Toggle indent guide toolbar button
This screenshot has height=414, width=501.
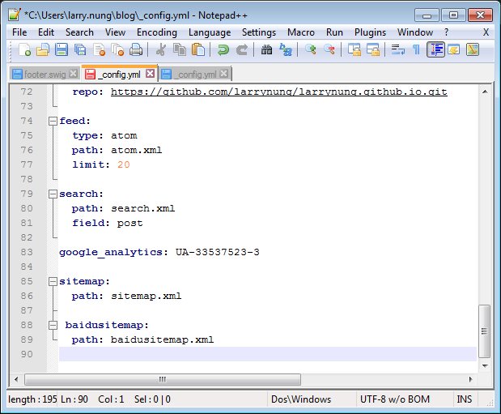point(435,50)
